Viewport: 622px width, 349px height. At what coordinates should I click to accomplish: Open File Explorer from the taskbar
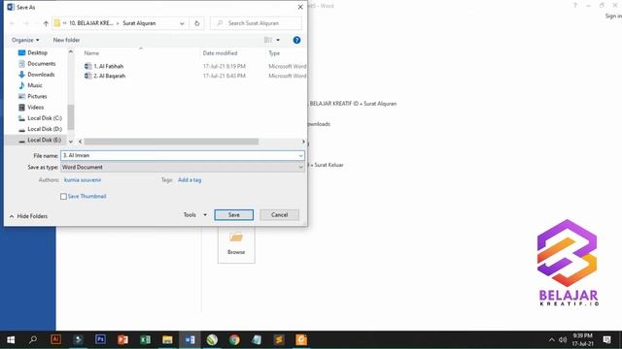pyautogui.click(x=167, y=340)
